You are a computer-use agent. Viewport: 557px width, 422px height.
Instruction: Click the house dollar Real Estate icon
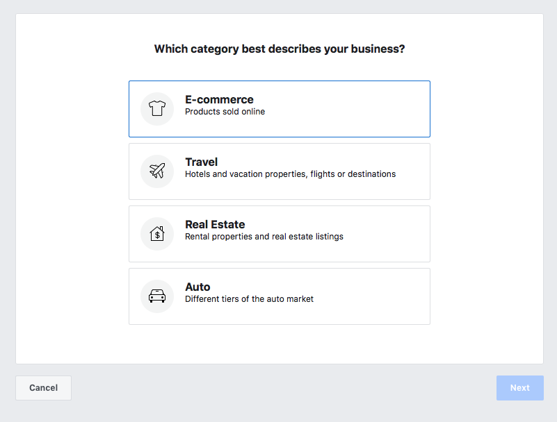click(157, 234)
